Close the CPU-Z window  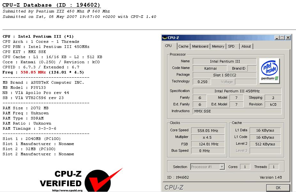pyautogui.click(x=288, y=38)
